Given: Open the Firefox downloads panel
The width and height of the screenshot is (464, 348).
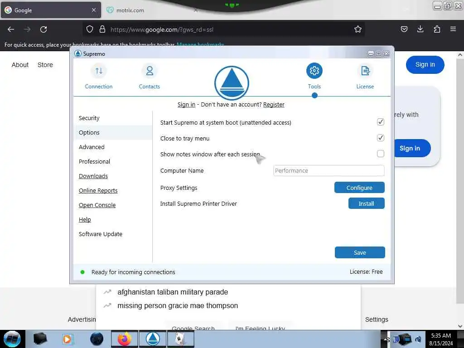Looking at the screenshot, I should (420, 29).
